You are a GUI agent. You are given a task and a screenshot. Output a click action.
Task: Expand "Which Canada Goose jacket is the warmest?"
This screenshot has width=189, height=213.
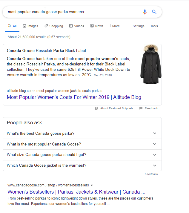pyautogui.click(x=82, y=166)
